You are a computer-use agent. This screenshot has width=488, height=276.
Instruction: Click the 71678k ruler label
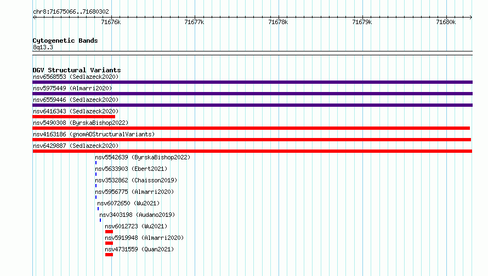coord(278,22)
